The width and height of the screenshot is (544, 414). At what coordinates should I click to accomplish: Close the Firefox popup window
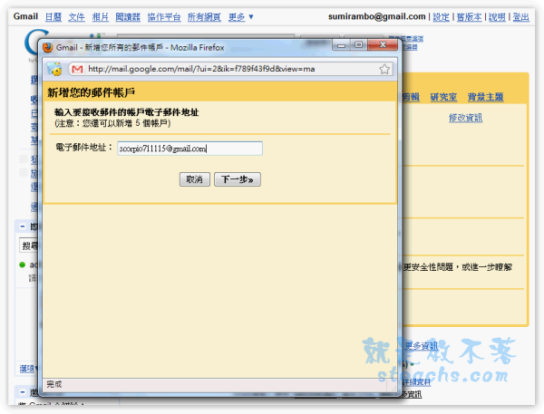(383, 45)
